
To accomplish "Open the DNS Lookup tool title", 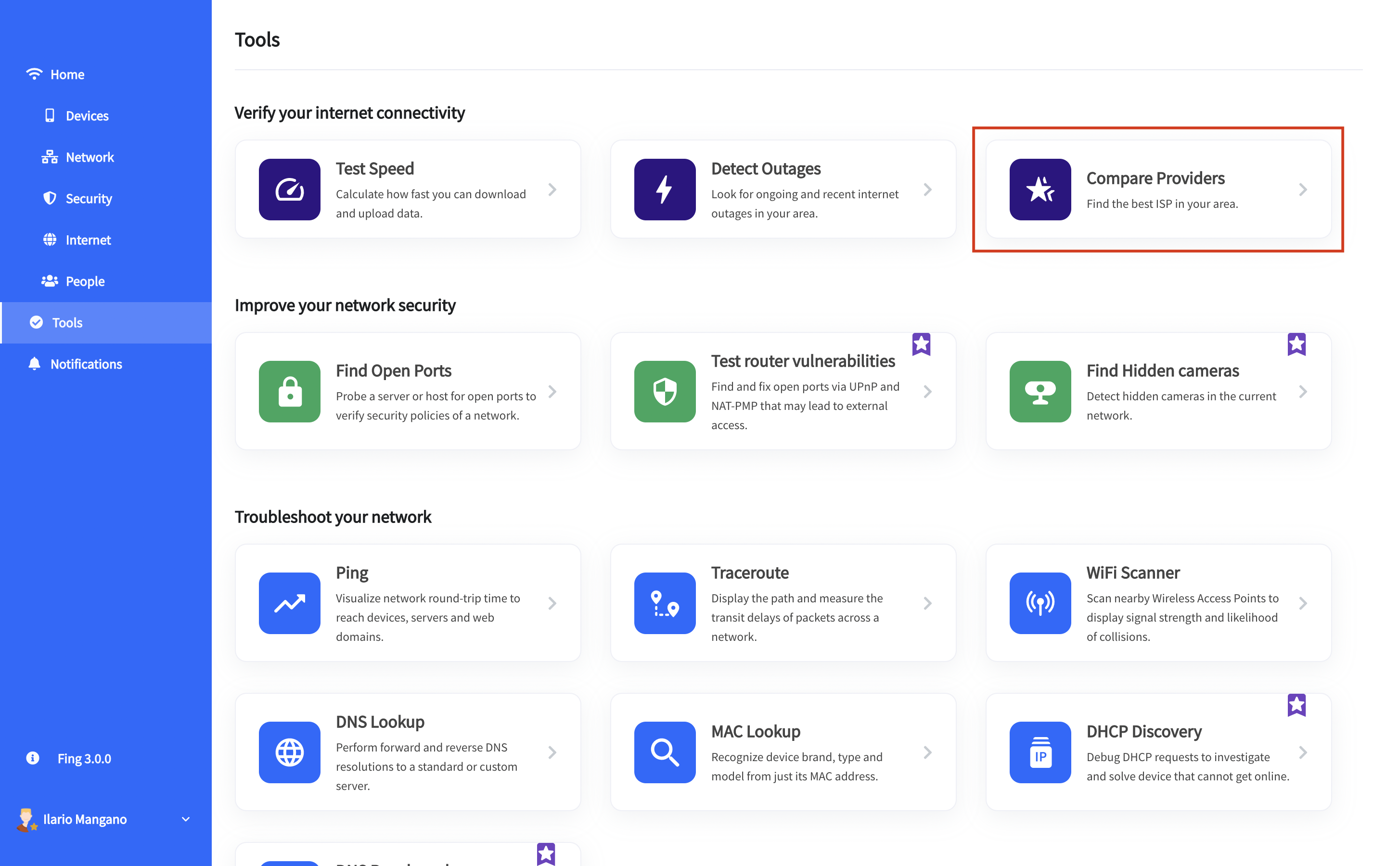I will (x=380, y=722).
